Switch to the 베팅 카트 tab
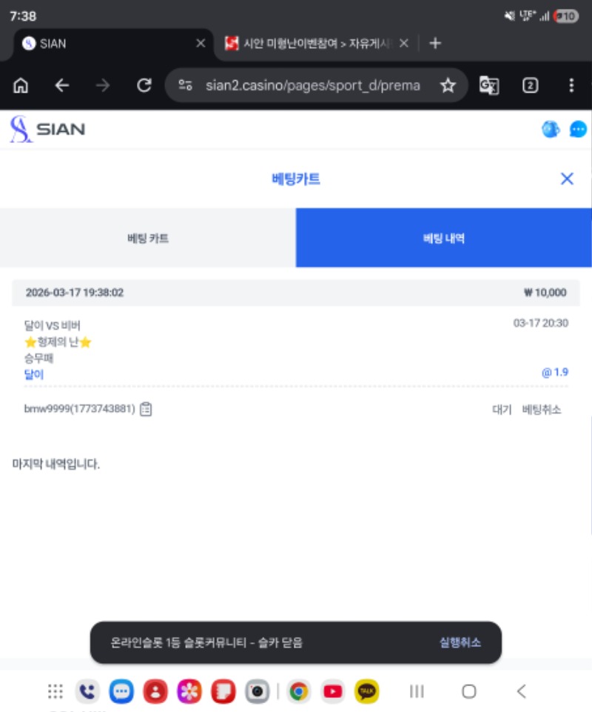The image size is (592, 712). pos(148,238)
